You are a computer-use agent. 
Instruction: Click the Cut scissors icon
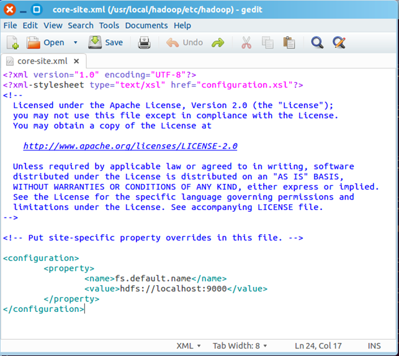pyautogui.click(x=246, y=42)
